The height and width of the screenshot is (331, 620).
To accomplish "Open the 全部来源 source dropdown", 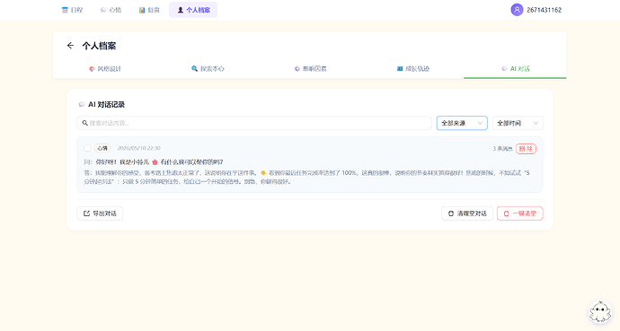I will pyautogui.click(x=462, y=123).
